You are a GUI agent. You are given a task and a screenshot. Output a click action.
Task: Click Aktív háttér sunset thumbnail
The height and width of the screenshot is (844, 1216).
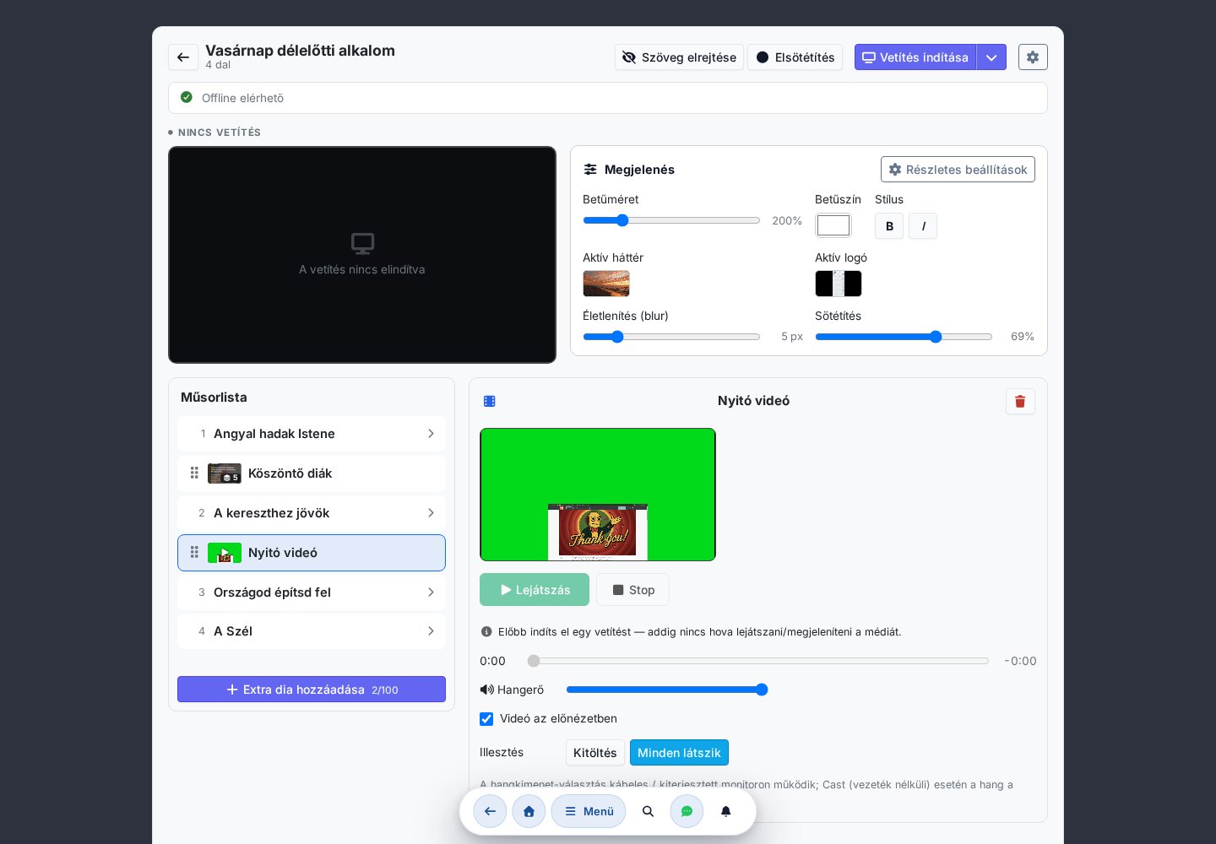[x=606, y=284]
